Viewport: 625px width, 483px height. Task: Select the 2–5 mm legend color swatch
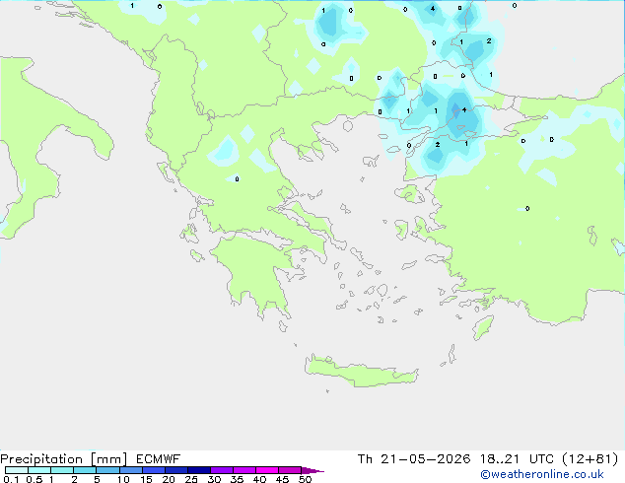pyautogui.click(x=85, y=470)
